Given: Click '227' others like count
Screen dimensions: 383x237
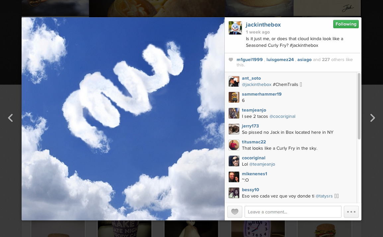Looking at the screenshot, I should click(x=326, y=60).
